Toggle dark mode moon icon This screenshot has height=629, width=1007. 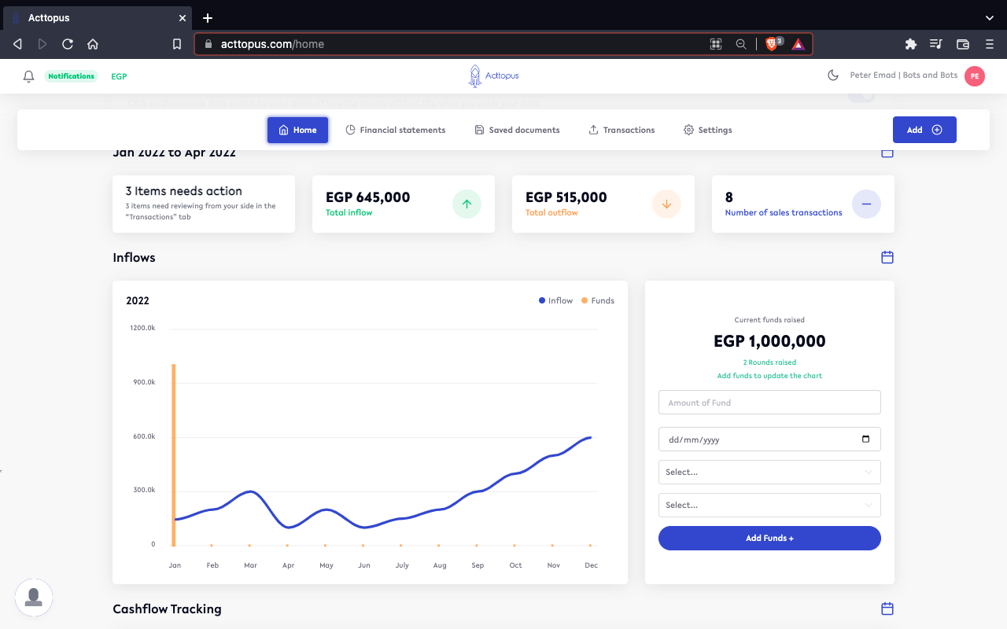[x=833, y=75]
